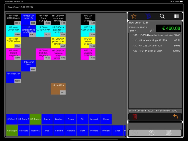Add HP toner C9720 black to order
Viewport: 188px width, 141px height.
tap(13, 19)
